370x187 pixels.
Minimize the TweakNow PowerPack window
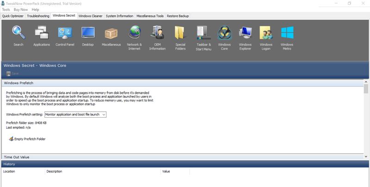click(336, 3)
